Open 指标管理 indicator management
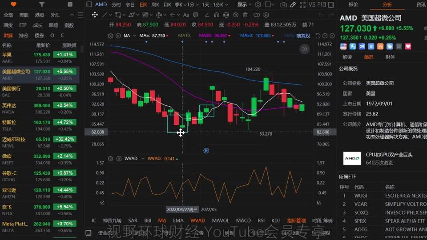The image size is (427, 240). [x=296, y=220]
